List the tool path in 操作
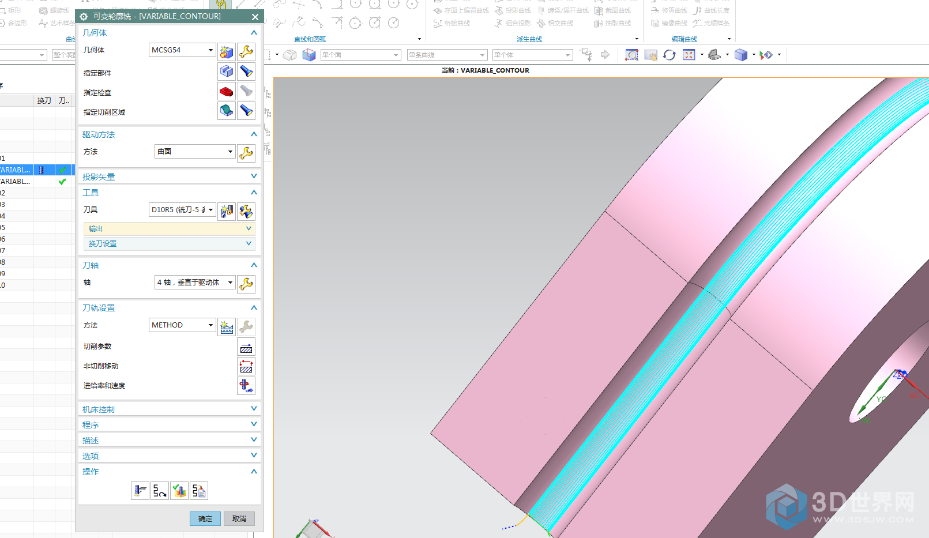The width and height of the screenshot is (929, 538). [x=199, y=491]
